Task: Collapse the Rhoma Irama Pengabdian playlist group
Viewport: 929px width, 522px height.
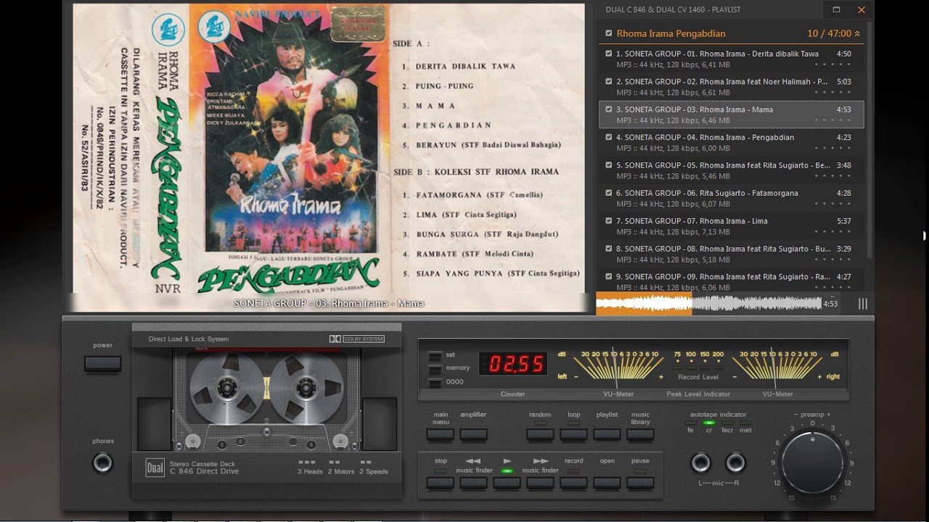Action: 857,33
